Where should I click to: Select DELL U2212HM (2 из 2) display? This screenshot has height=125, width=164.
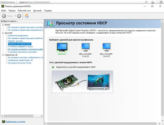point(106,47)
